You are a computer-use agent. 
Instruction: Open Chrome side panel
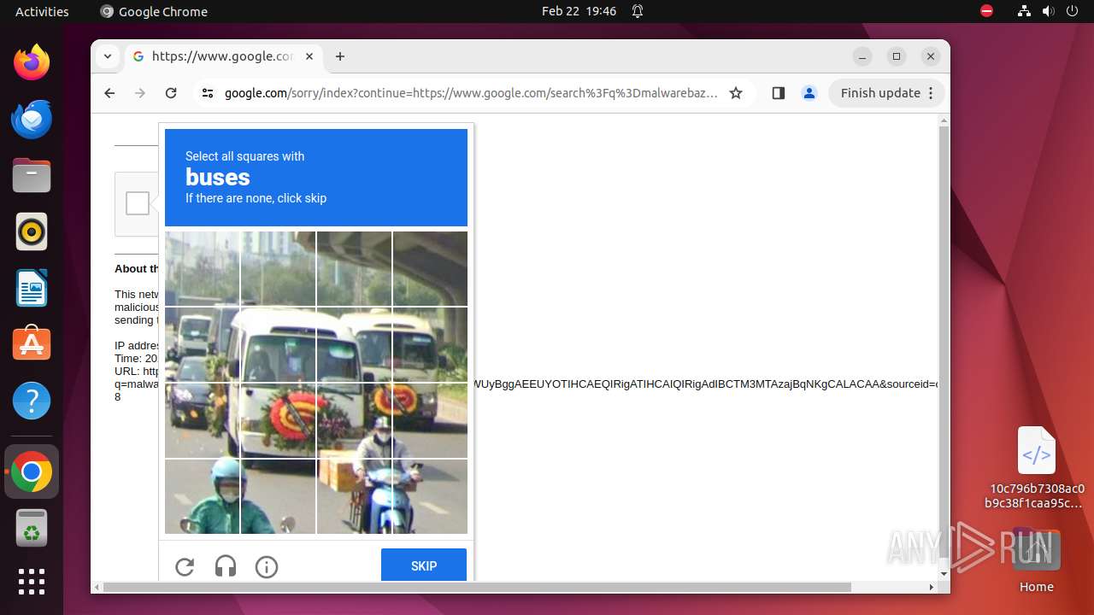click(x=778, y=93)
